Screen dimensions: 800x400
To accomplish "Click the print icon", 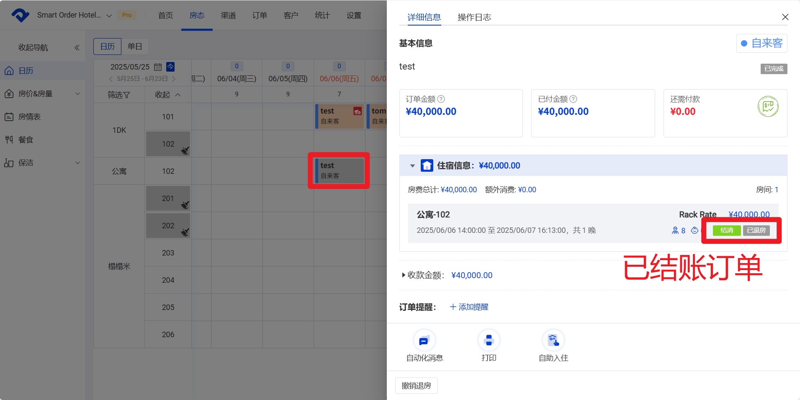I will pyautogui.click(x=489, y=341).
